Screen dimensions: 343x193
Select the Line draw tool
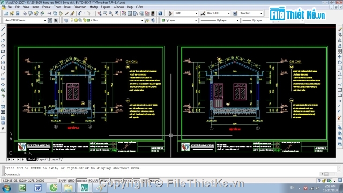pyautogui.click(x=3, y=29)
